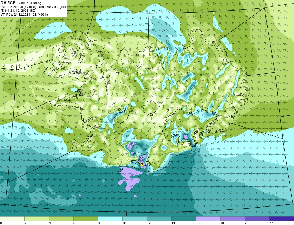Click the 10–12 m/s turquoise legend swatch
Image resolution: width=294 pixels, height=225 pixels.
(135, 219)
